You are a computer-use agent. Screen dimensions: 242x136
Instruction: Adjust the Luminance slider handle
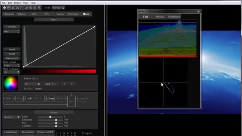tap(56, 120)
